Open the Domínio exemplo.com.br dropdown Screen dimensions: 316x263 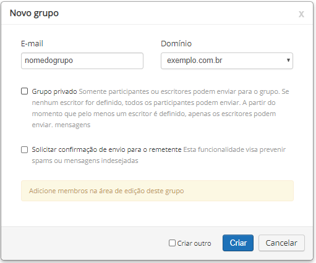(x=227, y=61)
